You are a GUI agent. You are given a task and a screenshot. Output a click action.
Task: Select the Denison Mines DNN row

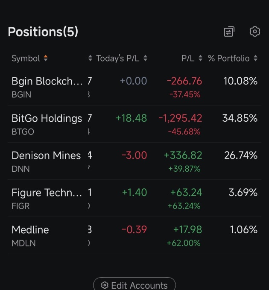(x=134, y=161)
